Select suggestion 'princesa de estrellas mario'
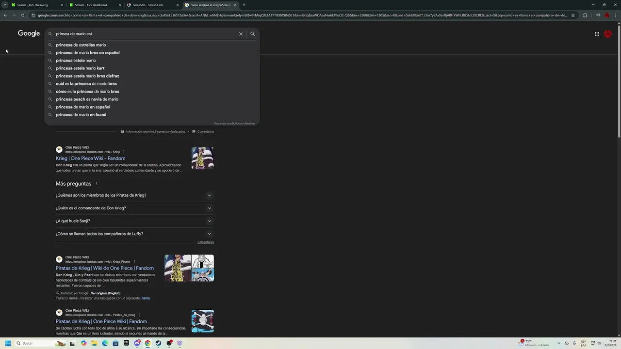The image size is (621, 349). tap(81, 45)
